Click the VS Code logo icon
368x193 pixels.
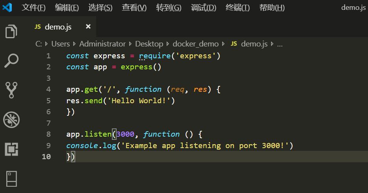pos(7,7)
